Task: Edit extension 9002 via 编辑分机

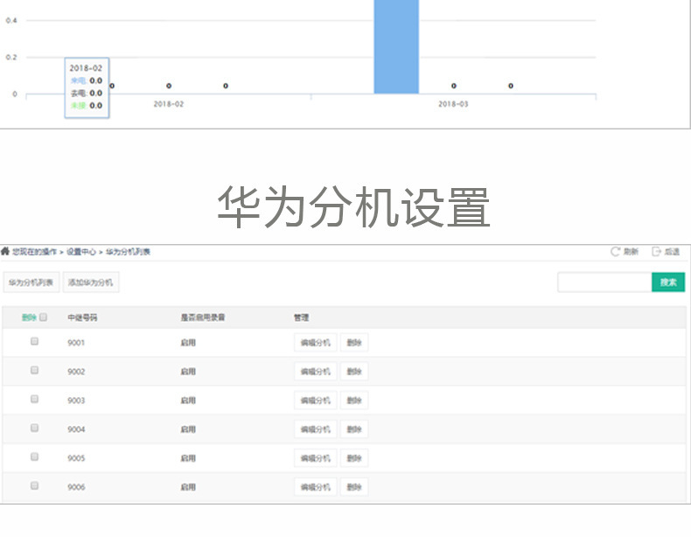Action: pyautogui.click(x=316, y=372)
